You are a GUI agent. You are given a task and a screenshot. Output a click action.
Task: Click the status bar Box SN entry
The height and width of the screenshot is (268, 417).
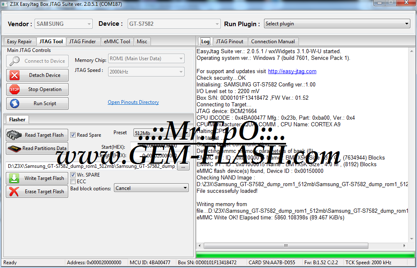tap(207, 263)
